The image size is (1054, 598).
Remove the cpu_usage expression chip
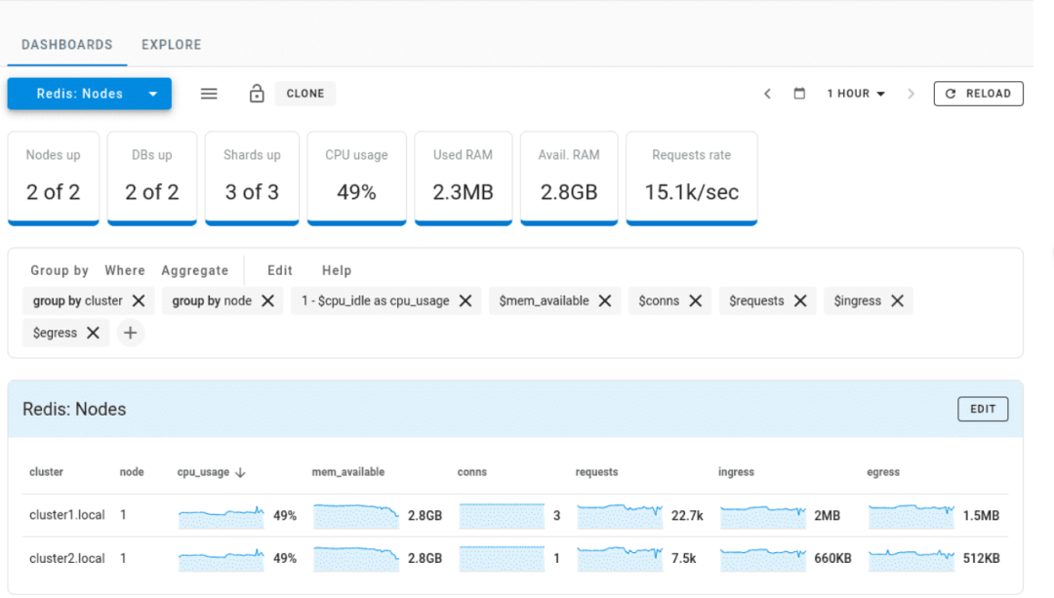pyautogui.click(x=466, y=301)
